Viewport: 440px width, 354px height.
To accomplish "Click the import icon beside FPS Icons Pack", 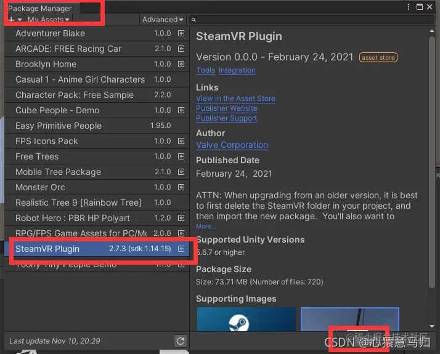I will click(x=181, y=141).
